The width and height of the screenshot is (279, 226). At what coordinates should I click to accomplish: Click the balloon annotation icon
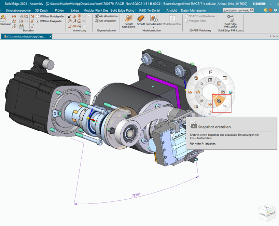(70, 21)
